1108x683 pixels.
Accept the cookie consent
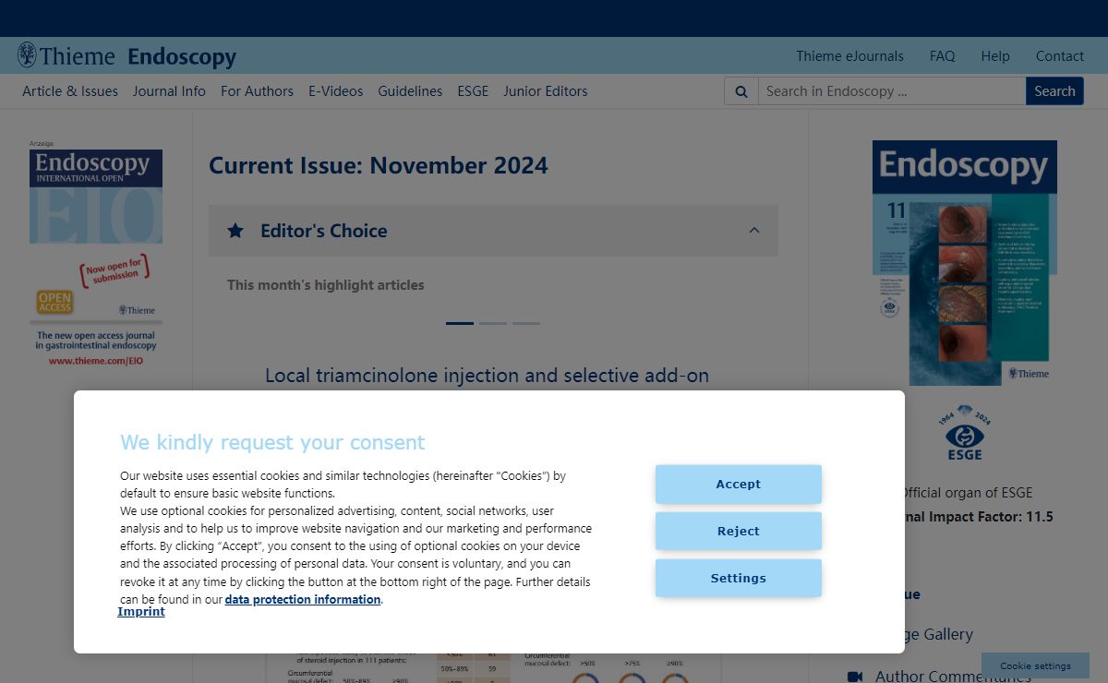[739, 484]
